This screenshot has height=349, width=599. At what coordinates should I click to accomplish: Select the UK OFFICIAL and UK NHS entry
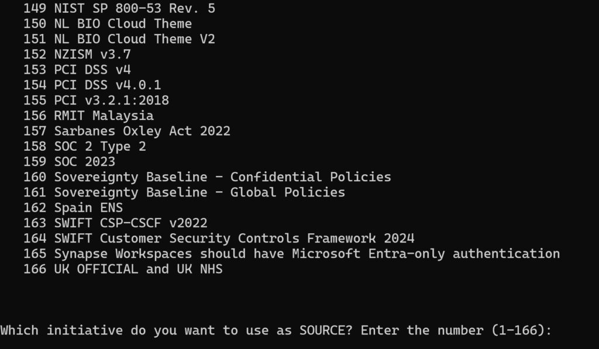click(x=123, y=269)
